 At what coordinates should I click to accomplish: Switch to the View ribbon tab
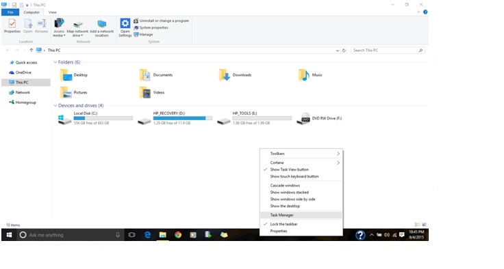point(53,12)
